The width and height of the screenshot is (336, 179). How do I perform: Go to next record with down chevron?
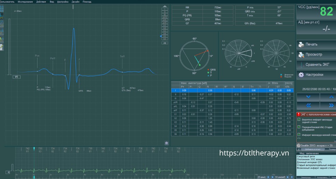tap(308, 97)
